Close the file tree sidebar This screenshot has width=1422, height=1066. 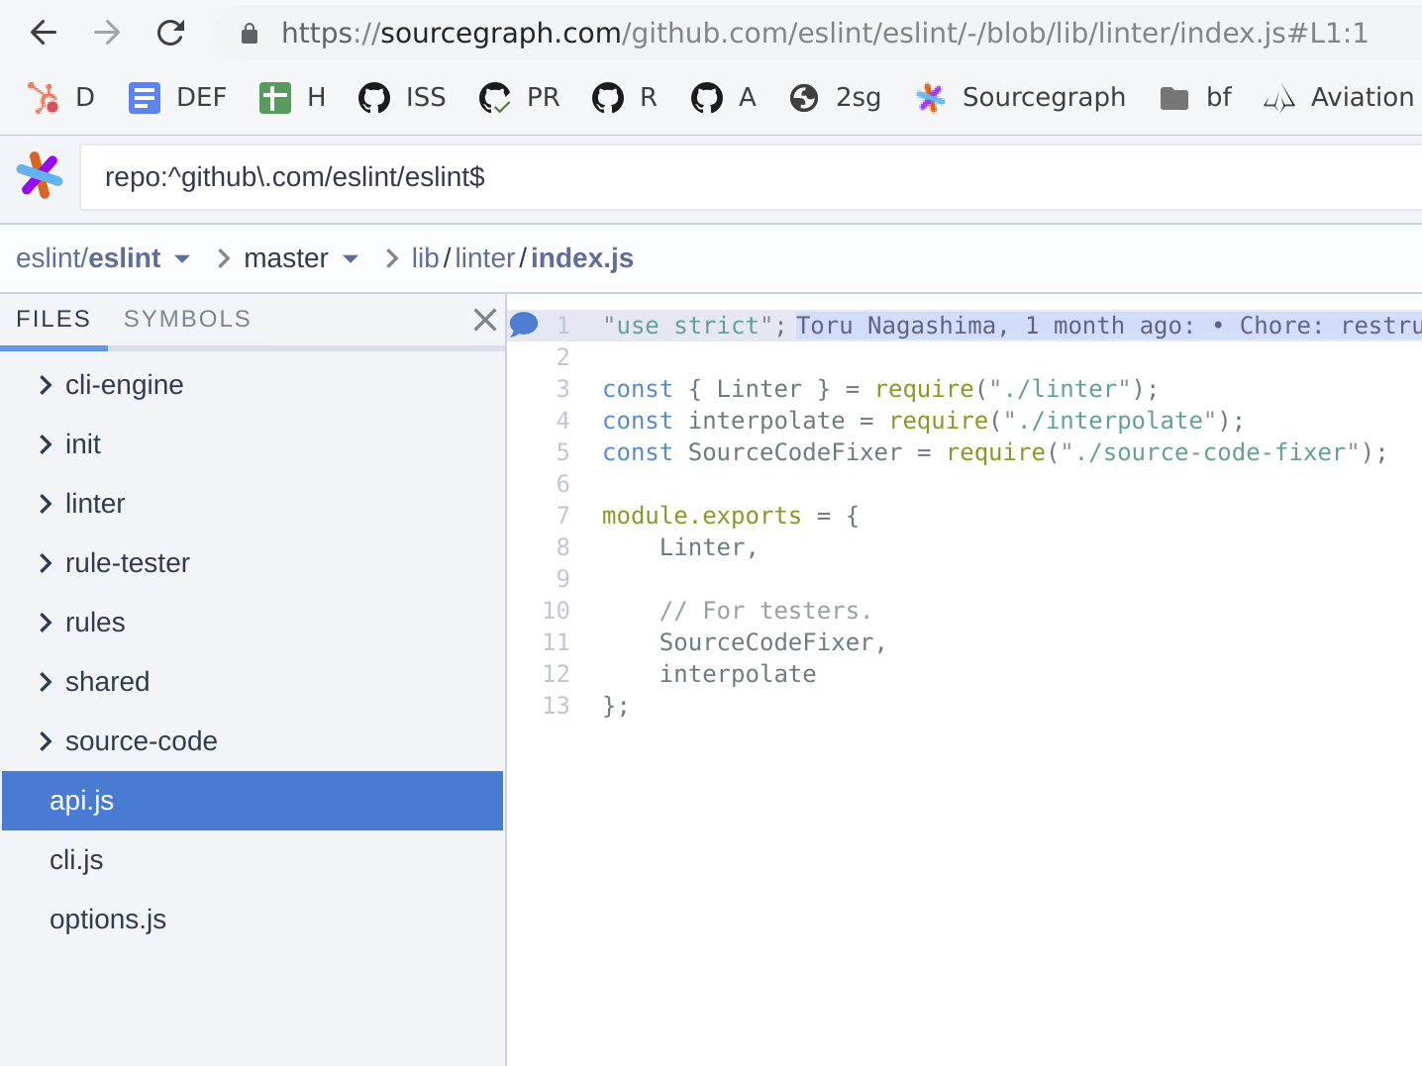[484, 319]
